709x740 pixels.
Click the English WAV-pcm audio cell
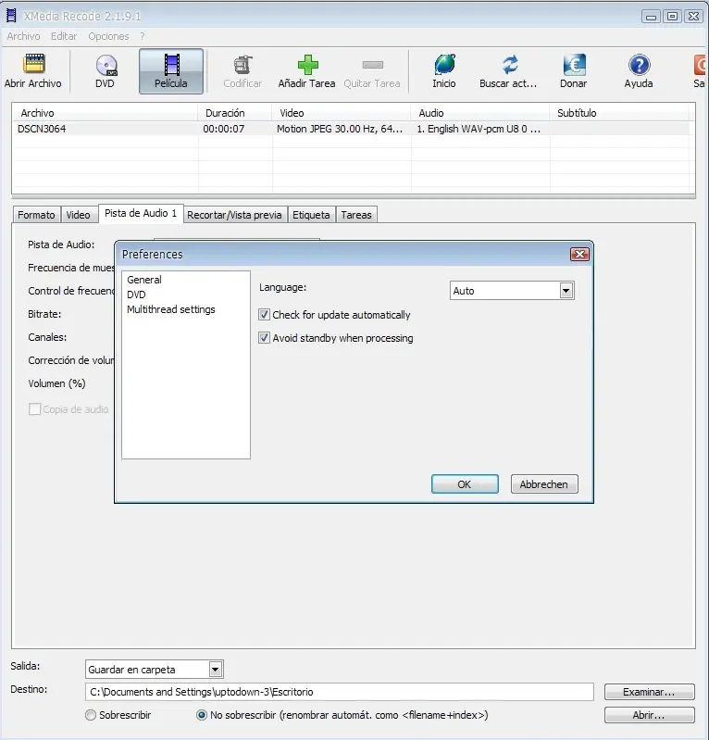point(479,129)
